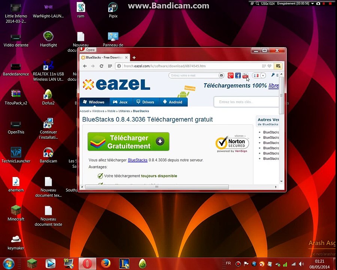The height and width of the screenshot is (270, 337).
Task: Click the yellow blocked-popup icon in address bar
Action: [278, 66]
